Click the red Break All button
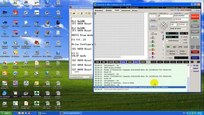The height and width of the screenshot is (115, 204). point(195,17)
